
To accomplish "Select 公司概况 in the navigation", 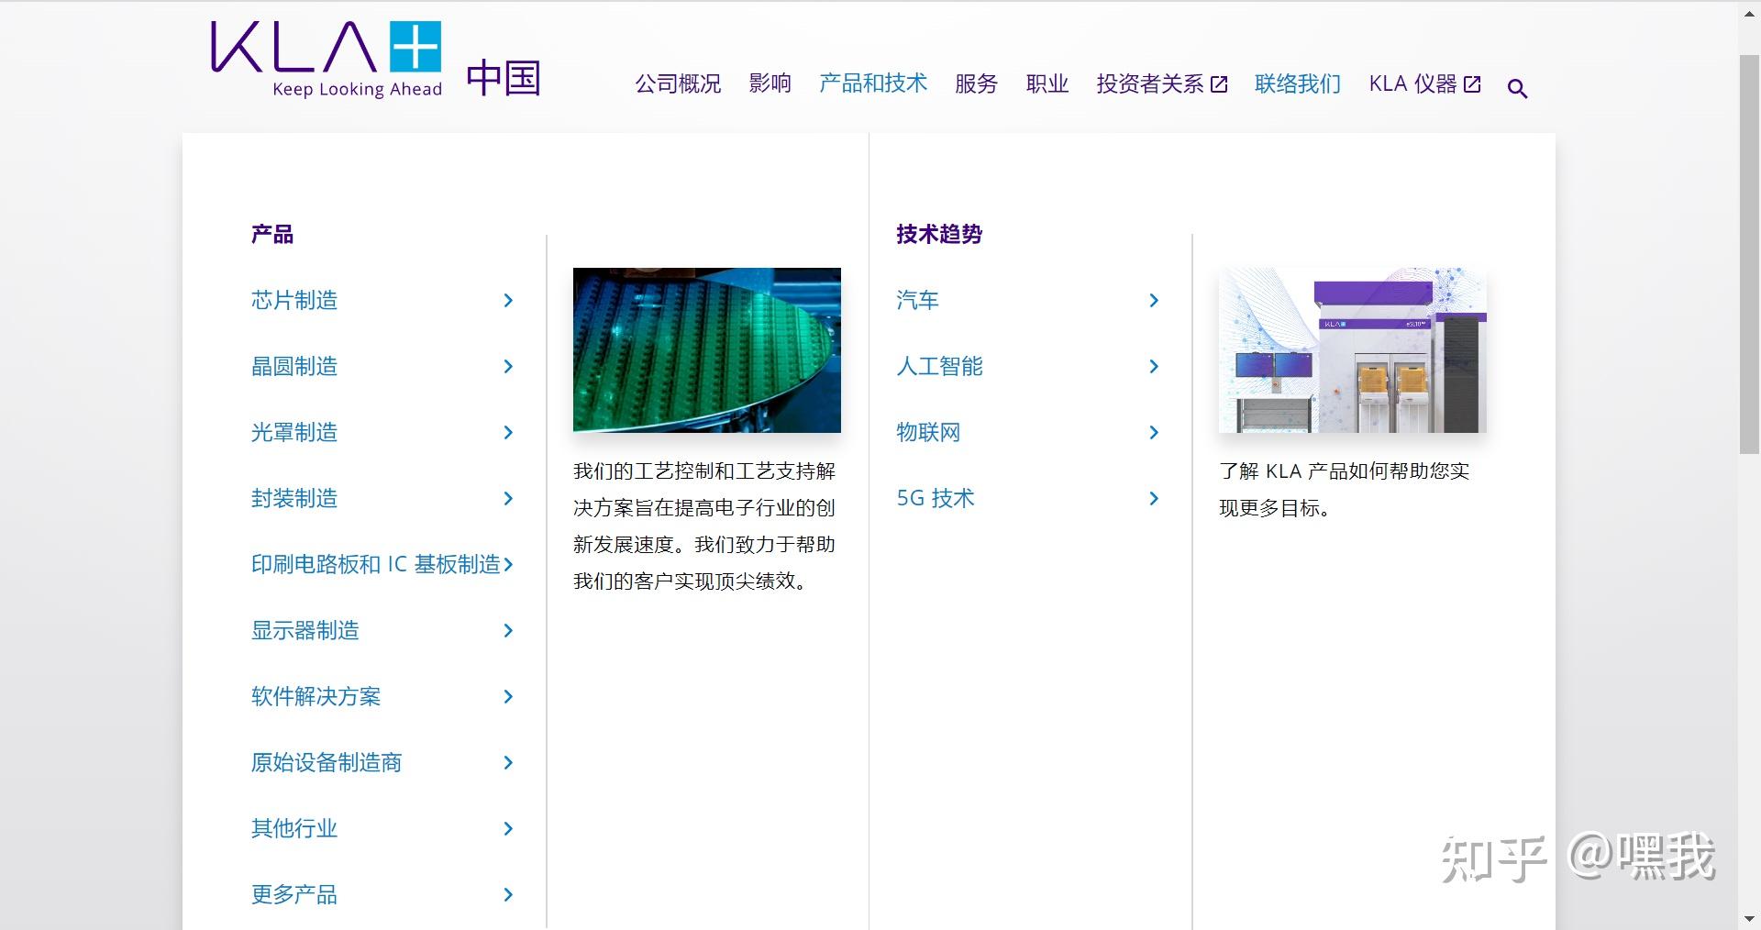I will point(677,83).
